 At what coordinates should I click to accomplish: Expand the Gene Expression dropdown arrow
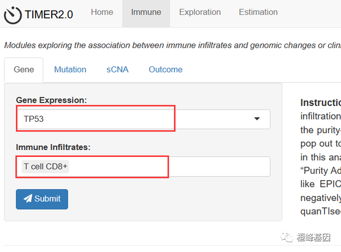(x=256, y=119)
